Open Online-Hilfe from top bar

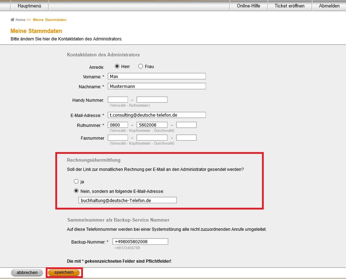coord(248,6)
